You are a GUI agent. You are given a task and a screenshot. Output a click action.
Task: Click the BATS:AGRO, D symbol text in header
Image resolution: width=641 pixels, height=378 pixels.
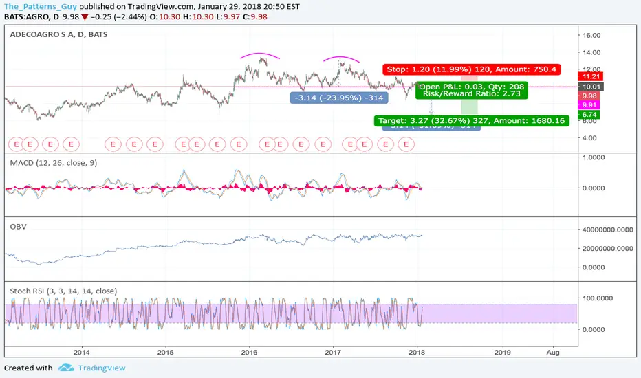click(x=32, y=17)
